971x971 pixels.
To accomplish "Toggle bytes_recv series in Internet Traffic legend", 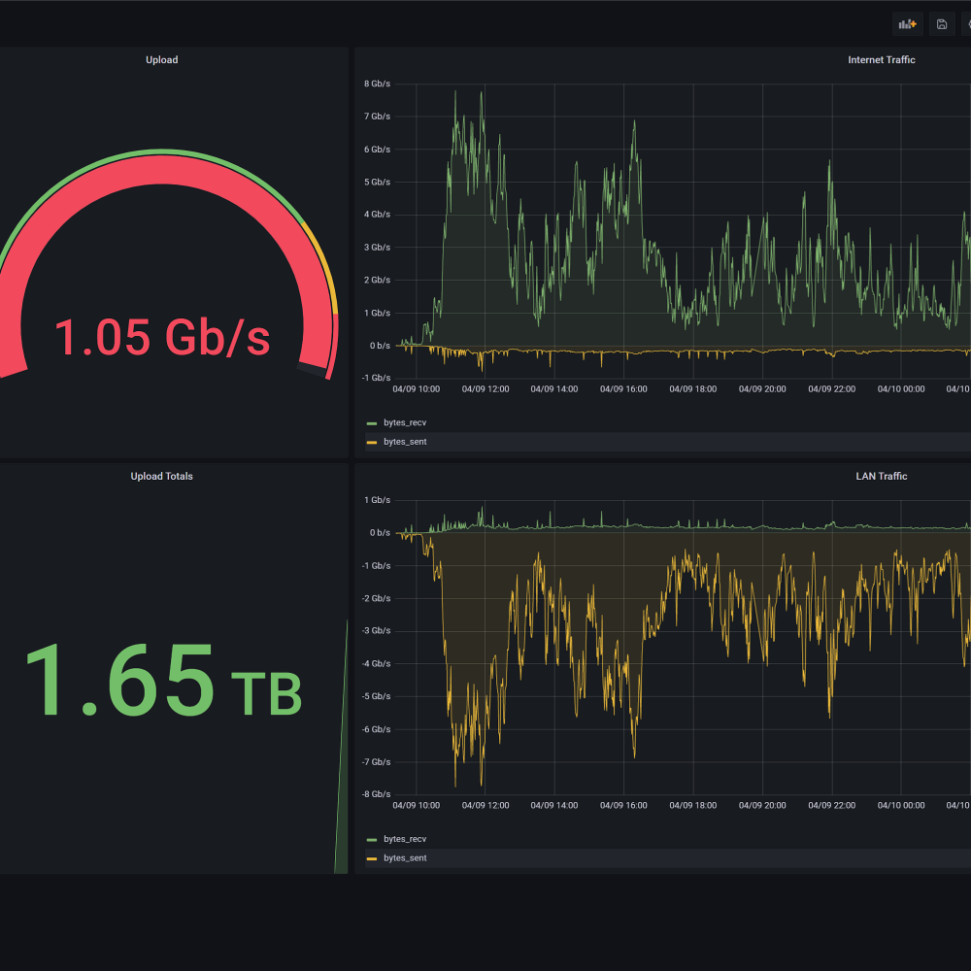I will (x=404, y=423).
